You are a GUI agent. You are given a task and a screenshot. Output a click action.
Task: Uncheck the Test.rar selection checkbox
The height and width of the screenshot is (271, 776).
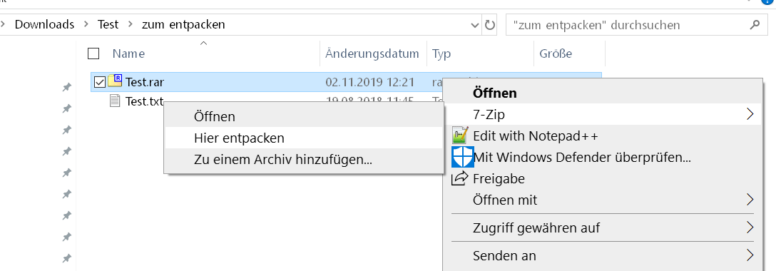99,81
